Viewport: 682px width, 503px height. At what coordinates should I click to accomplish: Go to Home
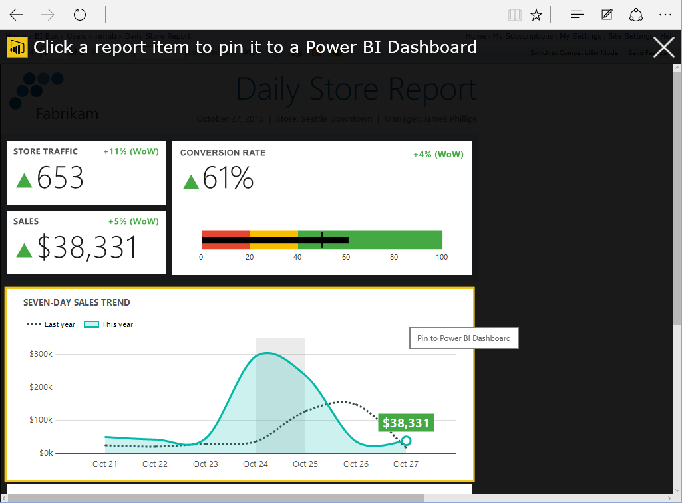[476, 36]
